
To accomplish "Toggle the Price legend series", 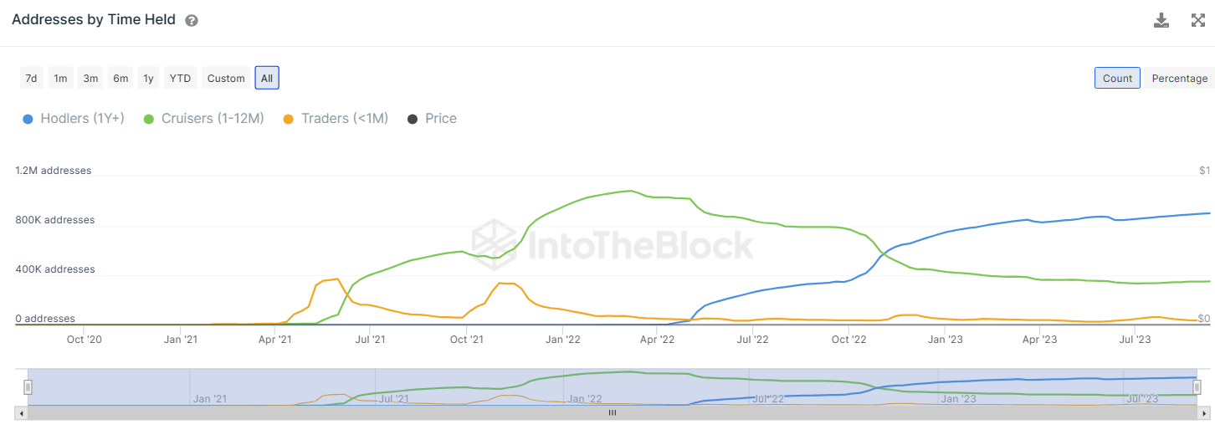I will (x=432, y=119).
